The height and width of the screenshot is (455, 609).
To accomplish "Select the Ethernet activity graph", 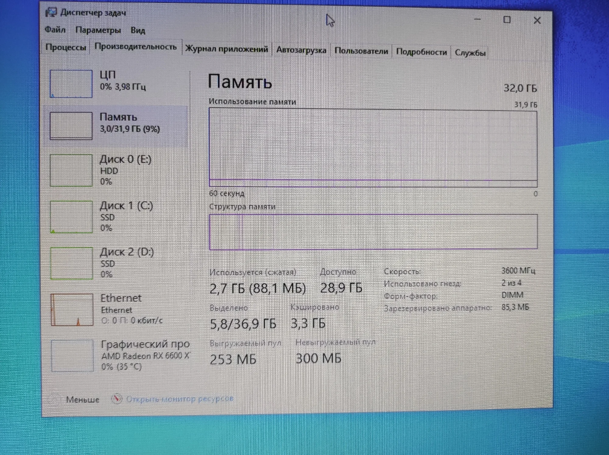I will click(72, 310).
